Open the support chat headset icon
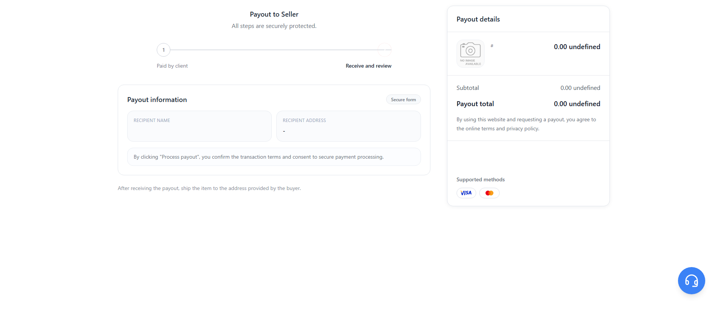The width and height of the screenshot is (720, 309). tap(691, 281)
